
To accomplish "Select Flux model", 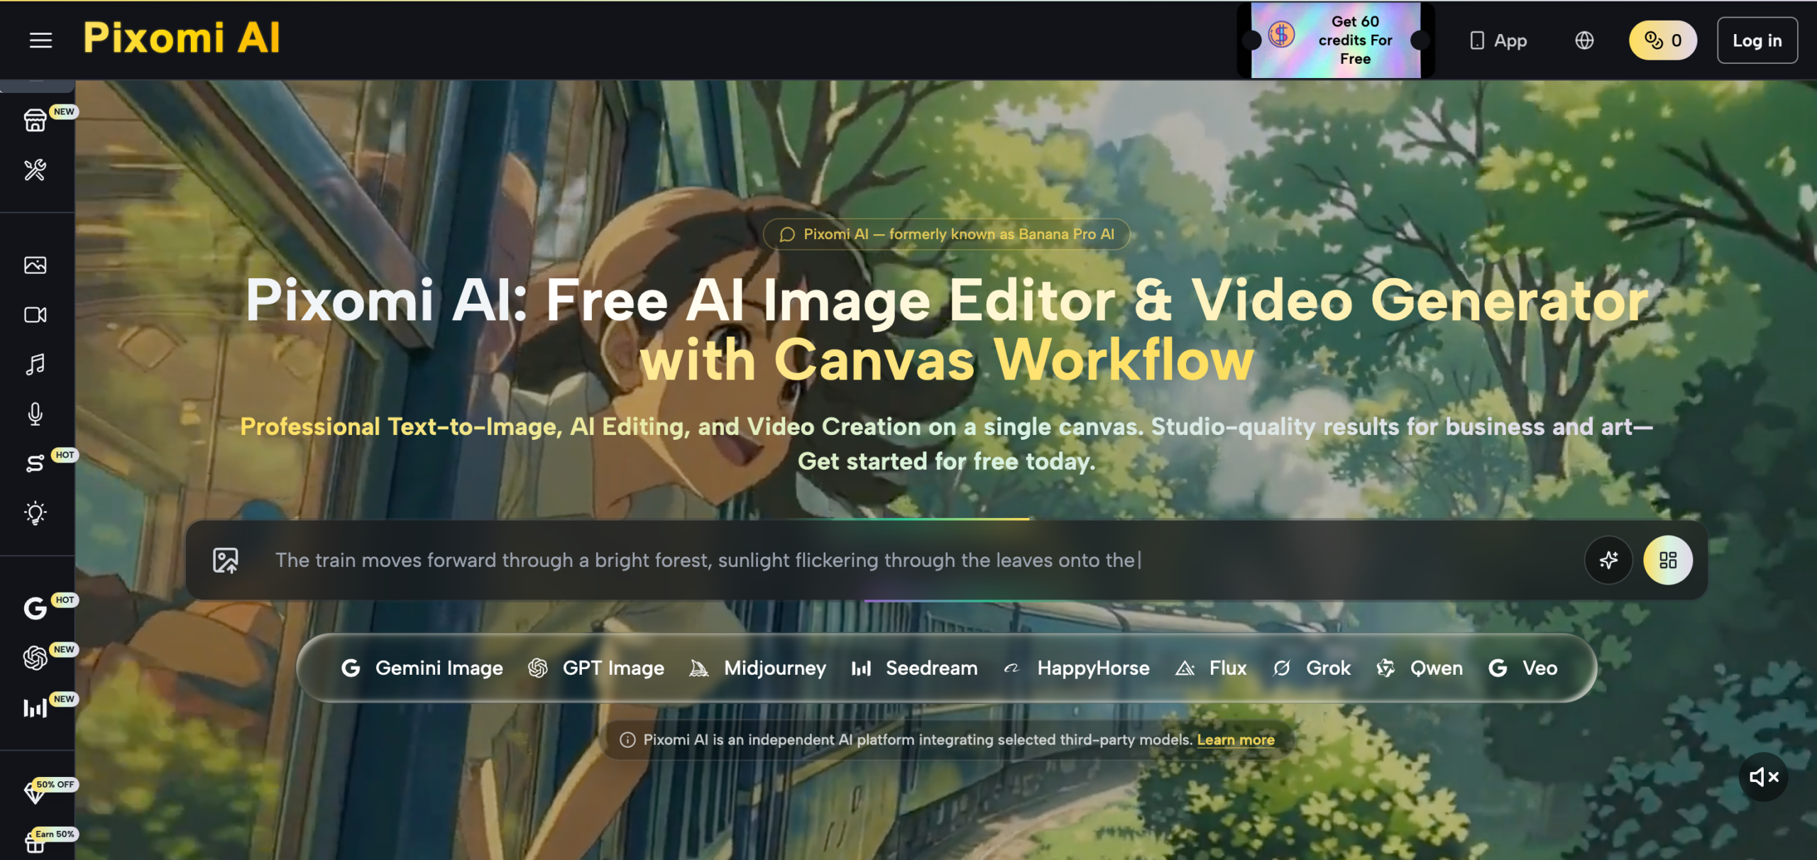I will pyautogui.click(x=1211, y=668).
